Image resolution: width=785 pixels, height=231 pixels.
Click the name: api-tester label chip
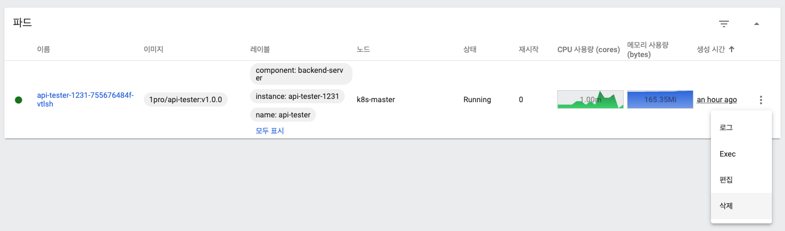point(283,115)
